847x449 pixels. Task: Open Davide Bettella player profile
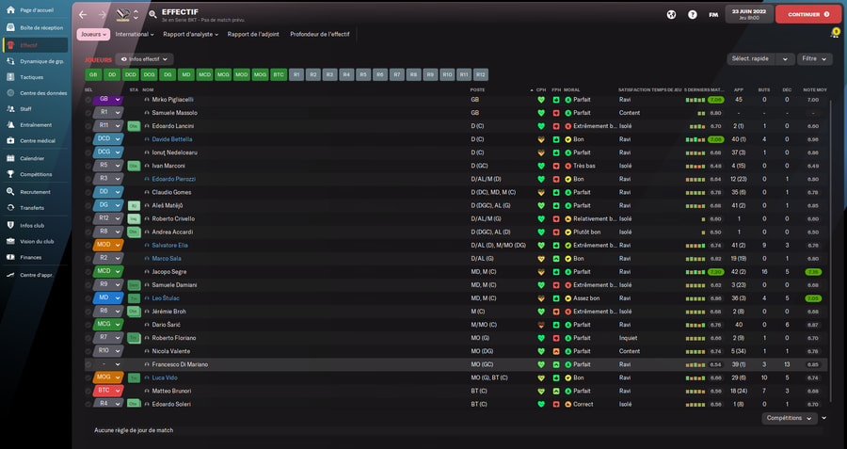[x=172, y=139]
